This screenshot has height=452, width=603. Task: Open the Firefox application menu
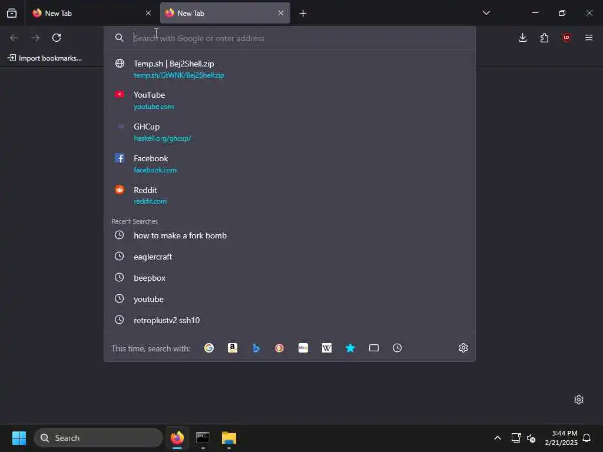pyautogui.click(x=588, y=38)
